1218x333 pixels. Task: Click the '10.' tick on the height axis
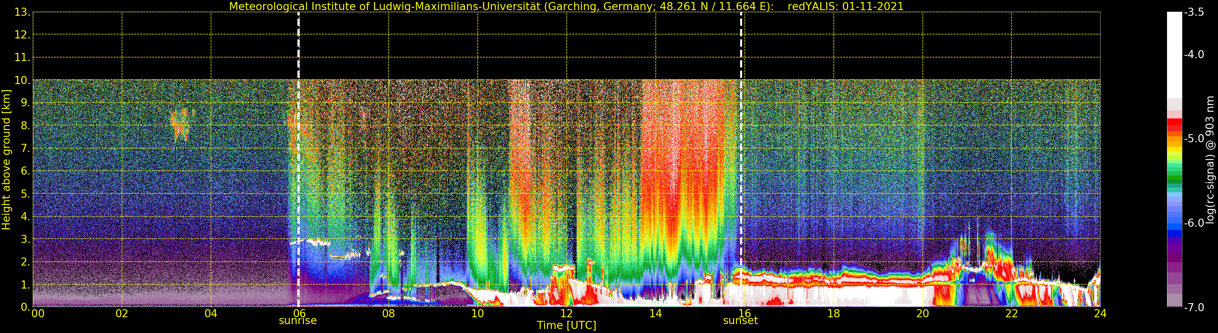pyautogui.click(x=23, y=81)
